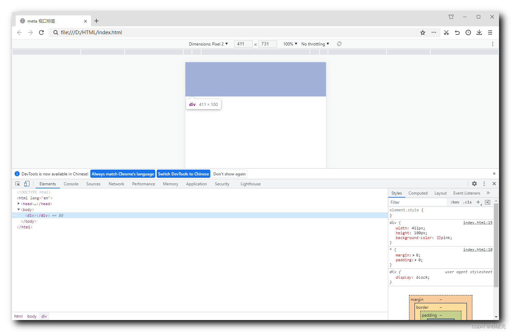
Task: Click the viewport height field 731
Action: [x=267, y=44]
